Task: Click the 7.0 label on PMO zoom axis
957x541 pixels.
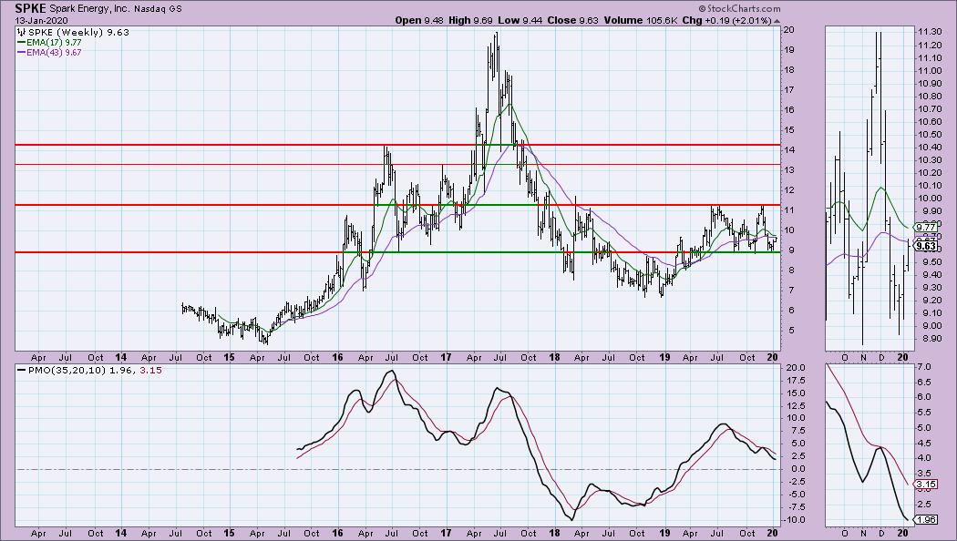Action: coord(923,366)
